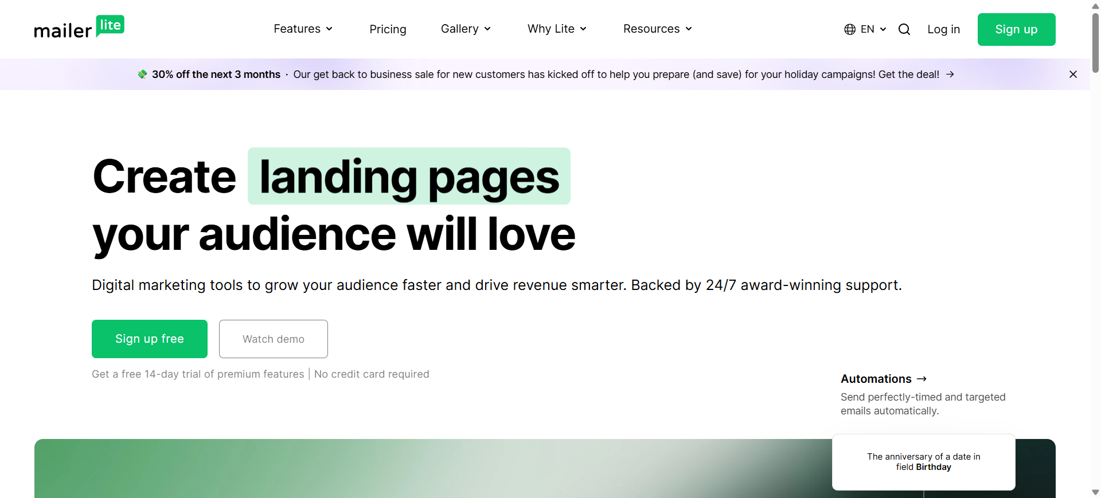Go to the Pricing page
The image size is (1101, 498).
coord(388,29)
